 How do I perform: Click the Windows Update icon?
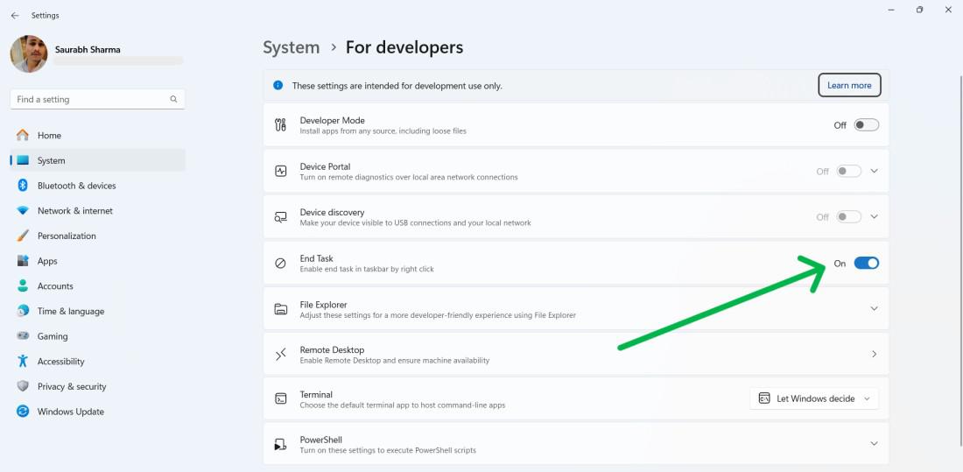[23, 412]
